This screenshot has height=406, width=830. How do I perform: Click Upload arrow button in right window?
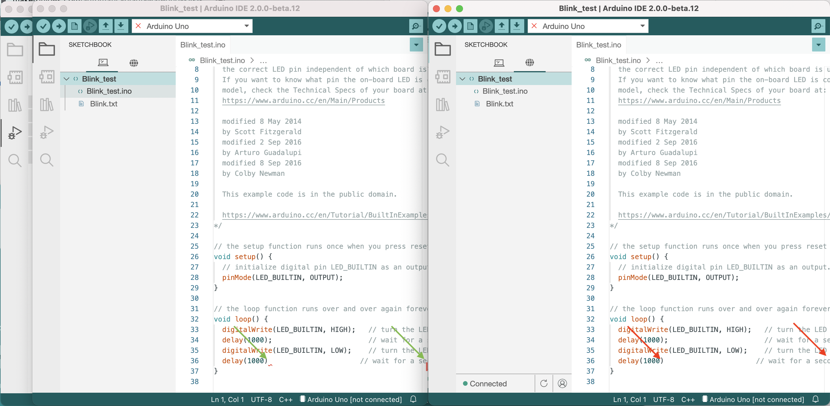(455, 26)
